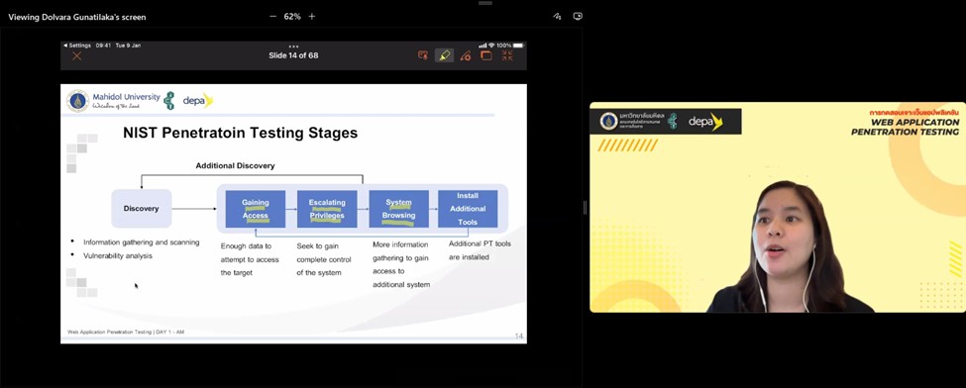The height and width of the screenshot is (388, 966).
Task: Click the exit fullscreen arrows icon
Action: click(507, 55)
